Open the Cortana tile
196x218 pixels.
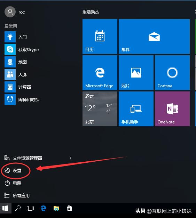172,73
